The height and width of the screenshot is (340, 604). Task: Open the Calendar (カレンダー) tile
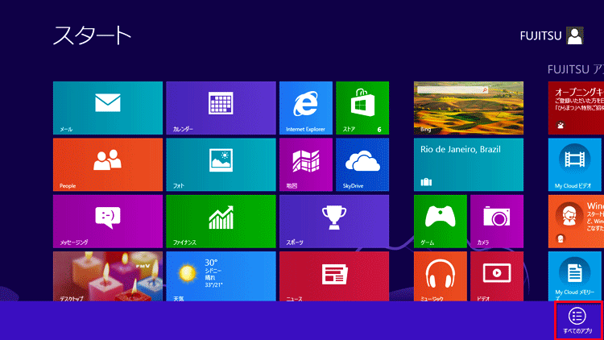[221, 108]
